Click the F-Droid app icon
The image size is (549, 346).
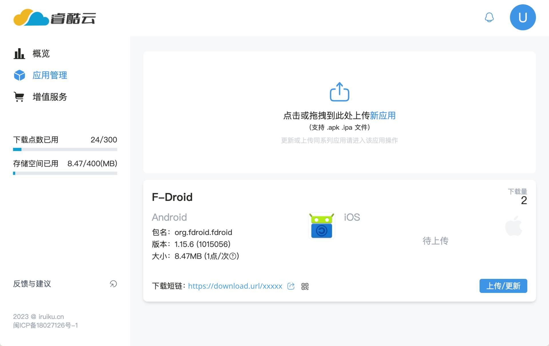click(321, 226)
